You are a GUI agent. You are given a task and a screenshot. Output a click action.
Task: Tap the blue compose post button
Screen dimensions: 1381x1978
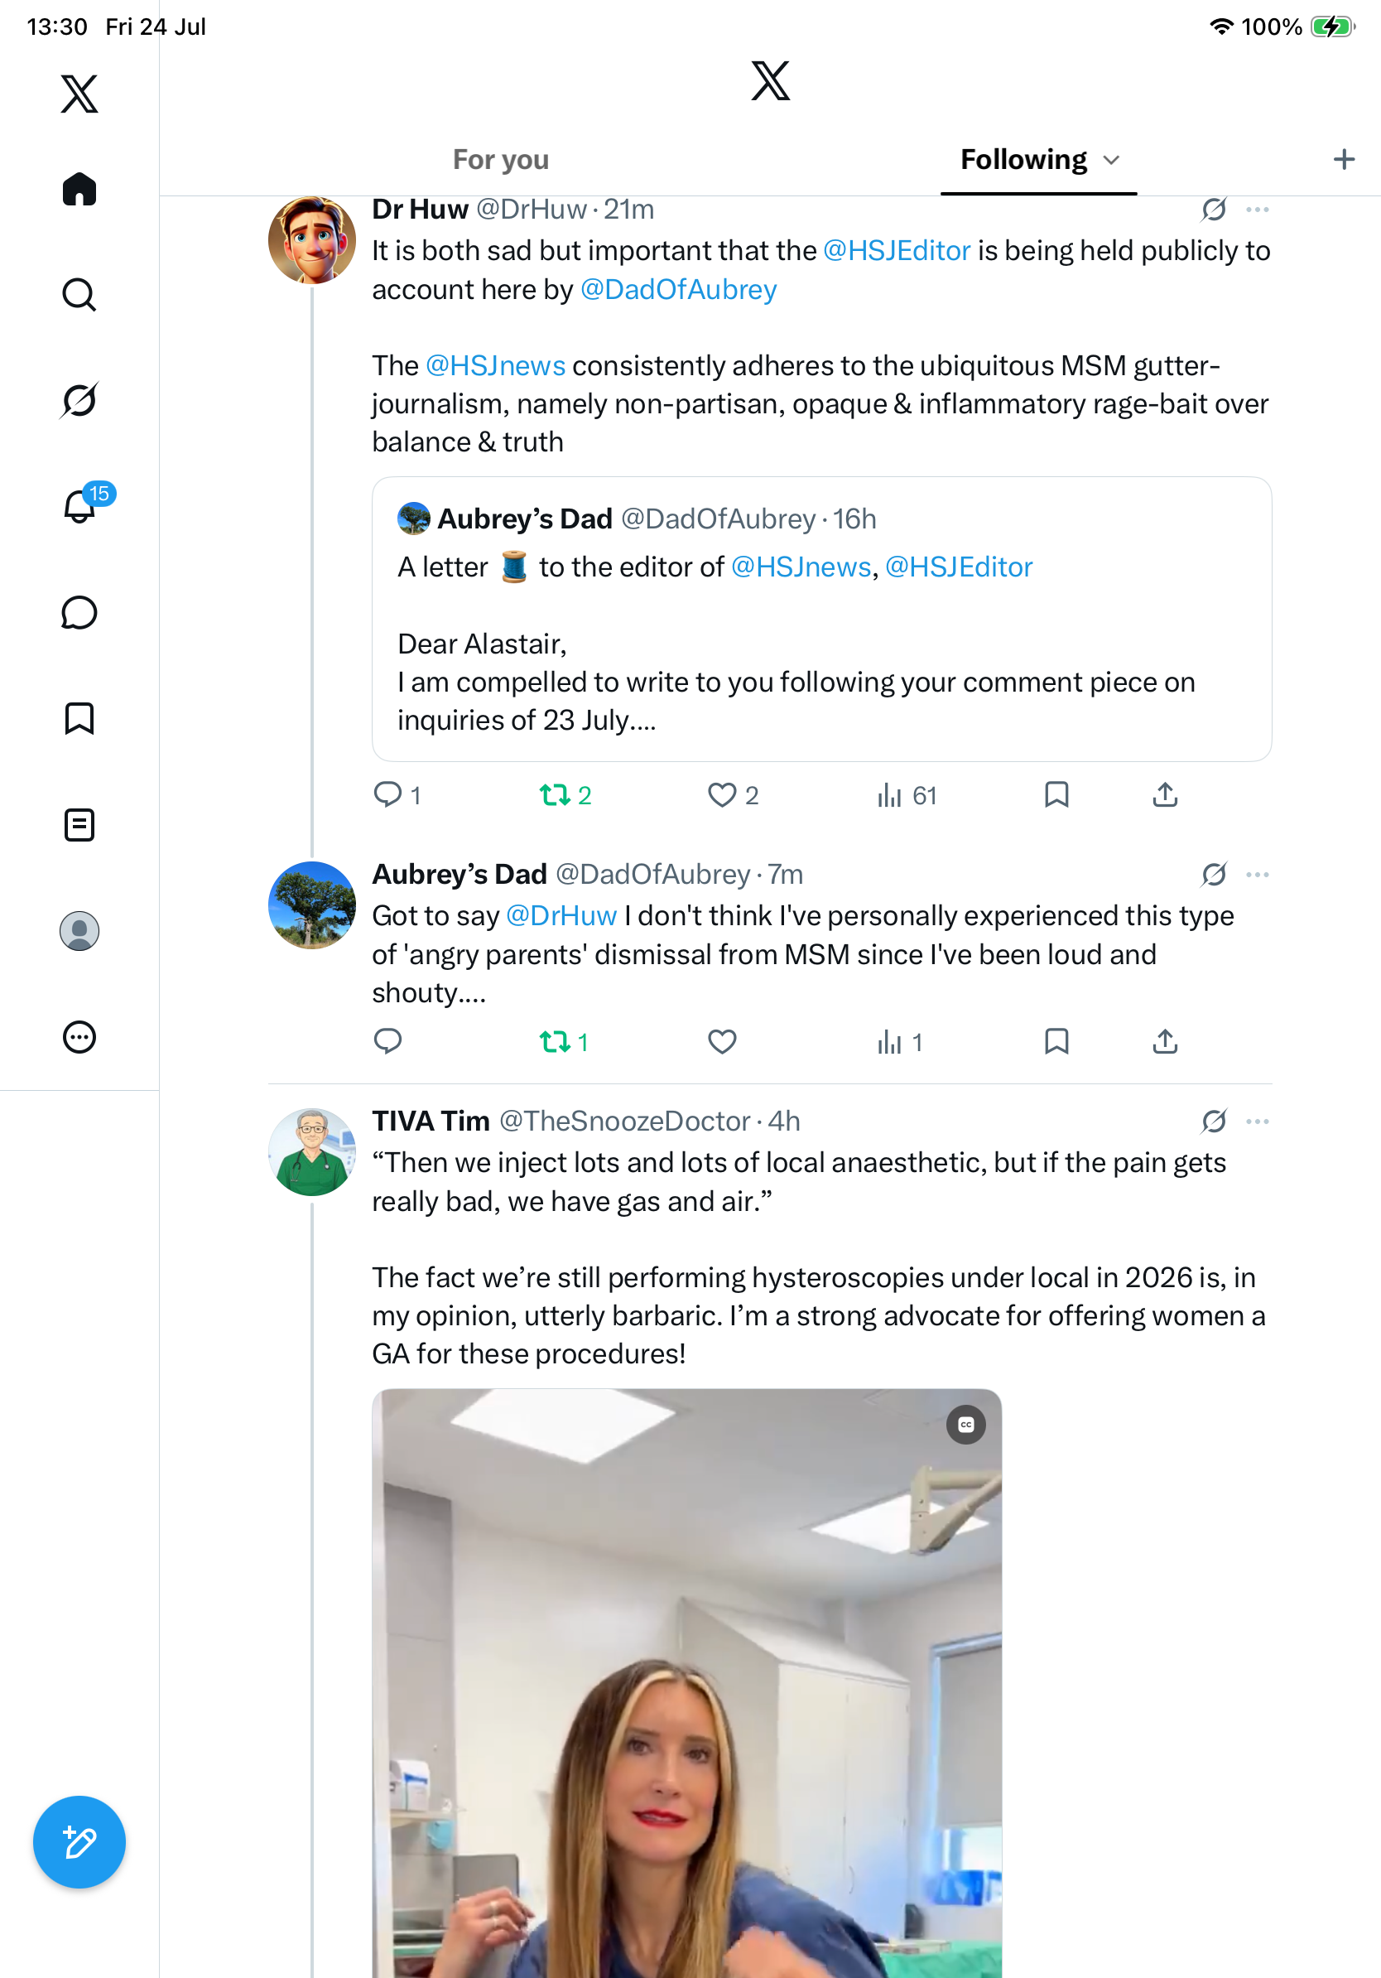79,1842
